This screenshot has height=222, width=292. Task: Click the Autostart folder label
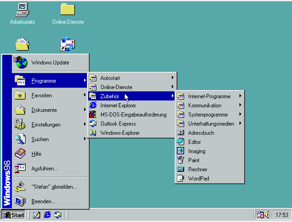pos(110,78)
